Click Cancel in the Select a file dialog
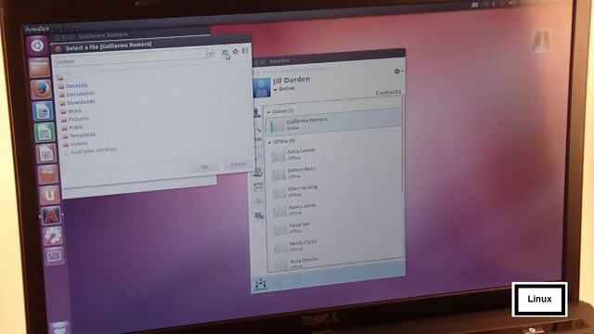Screen dimensions: 594x334 [239, 164]
